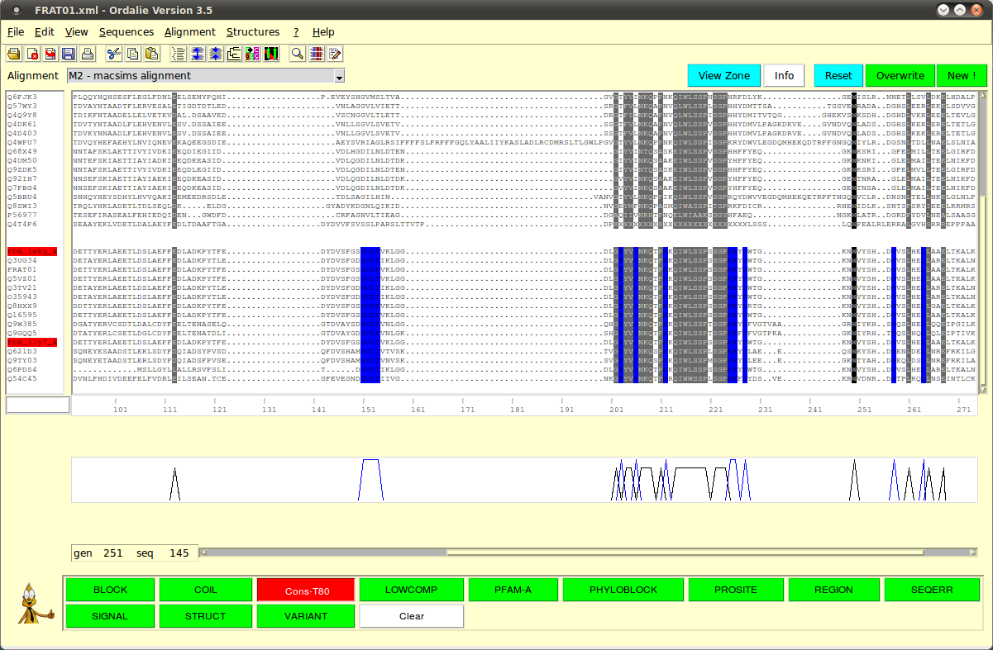
Task: Toggle the Cons-T80 feature button
Action: (306, 590)
